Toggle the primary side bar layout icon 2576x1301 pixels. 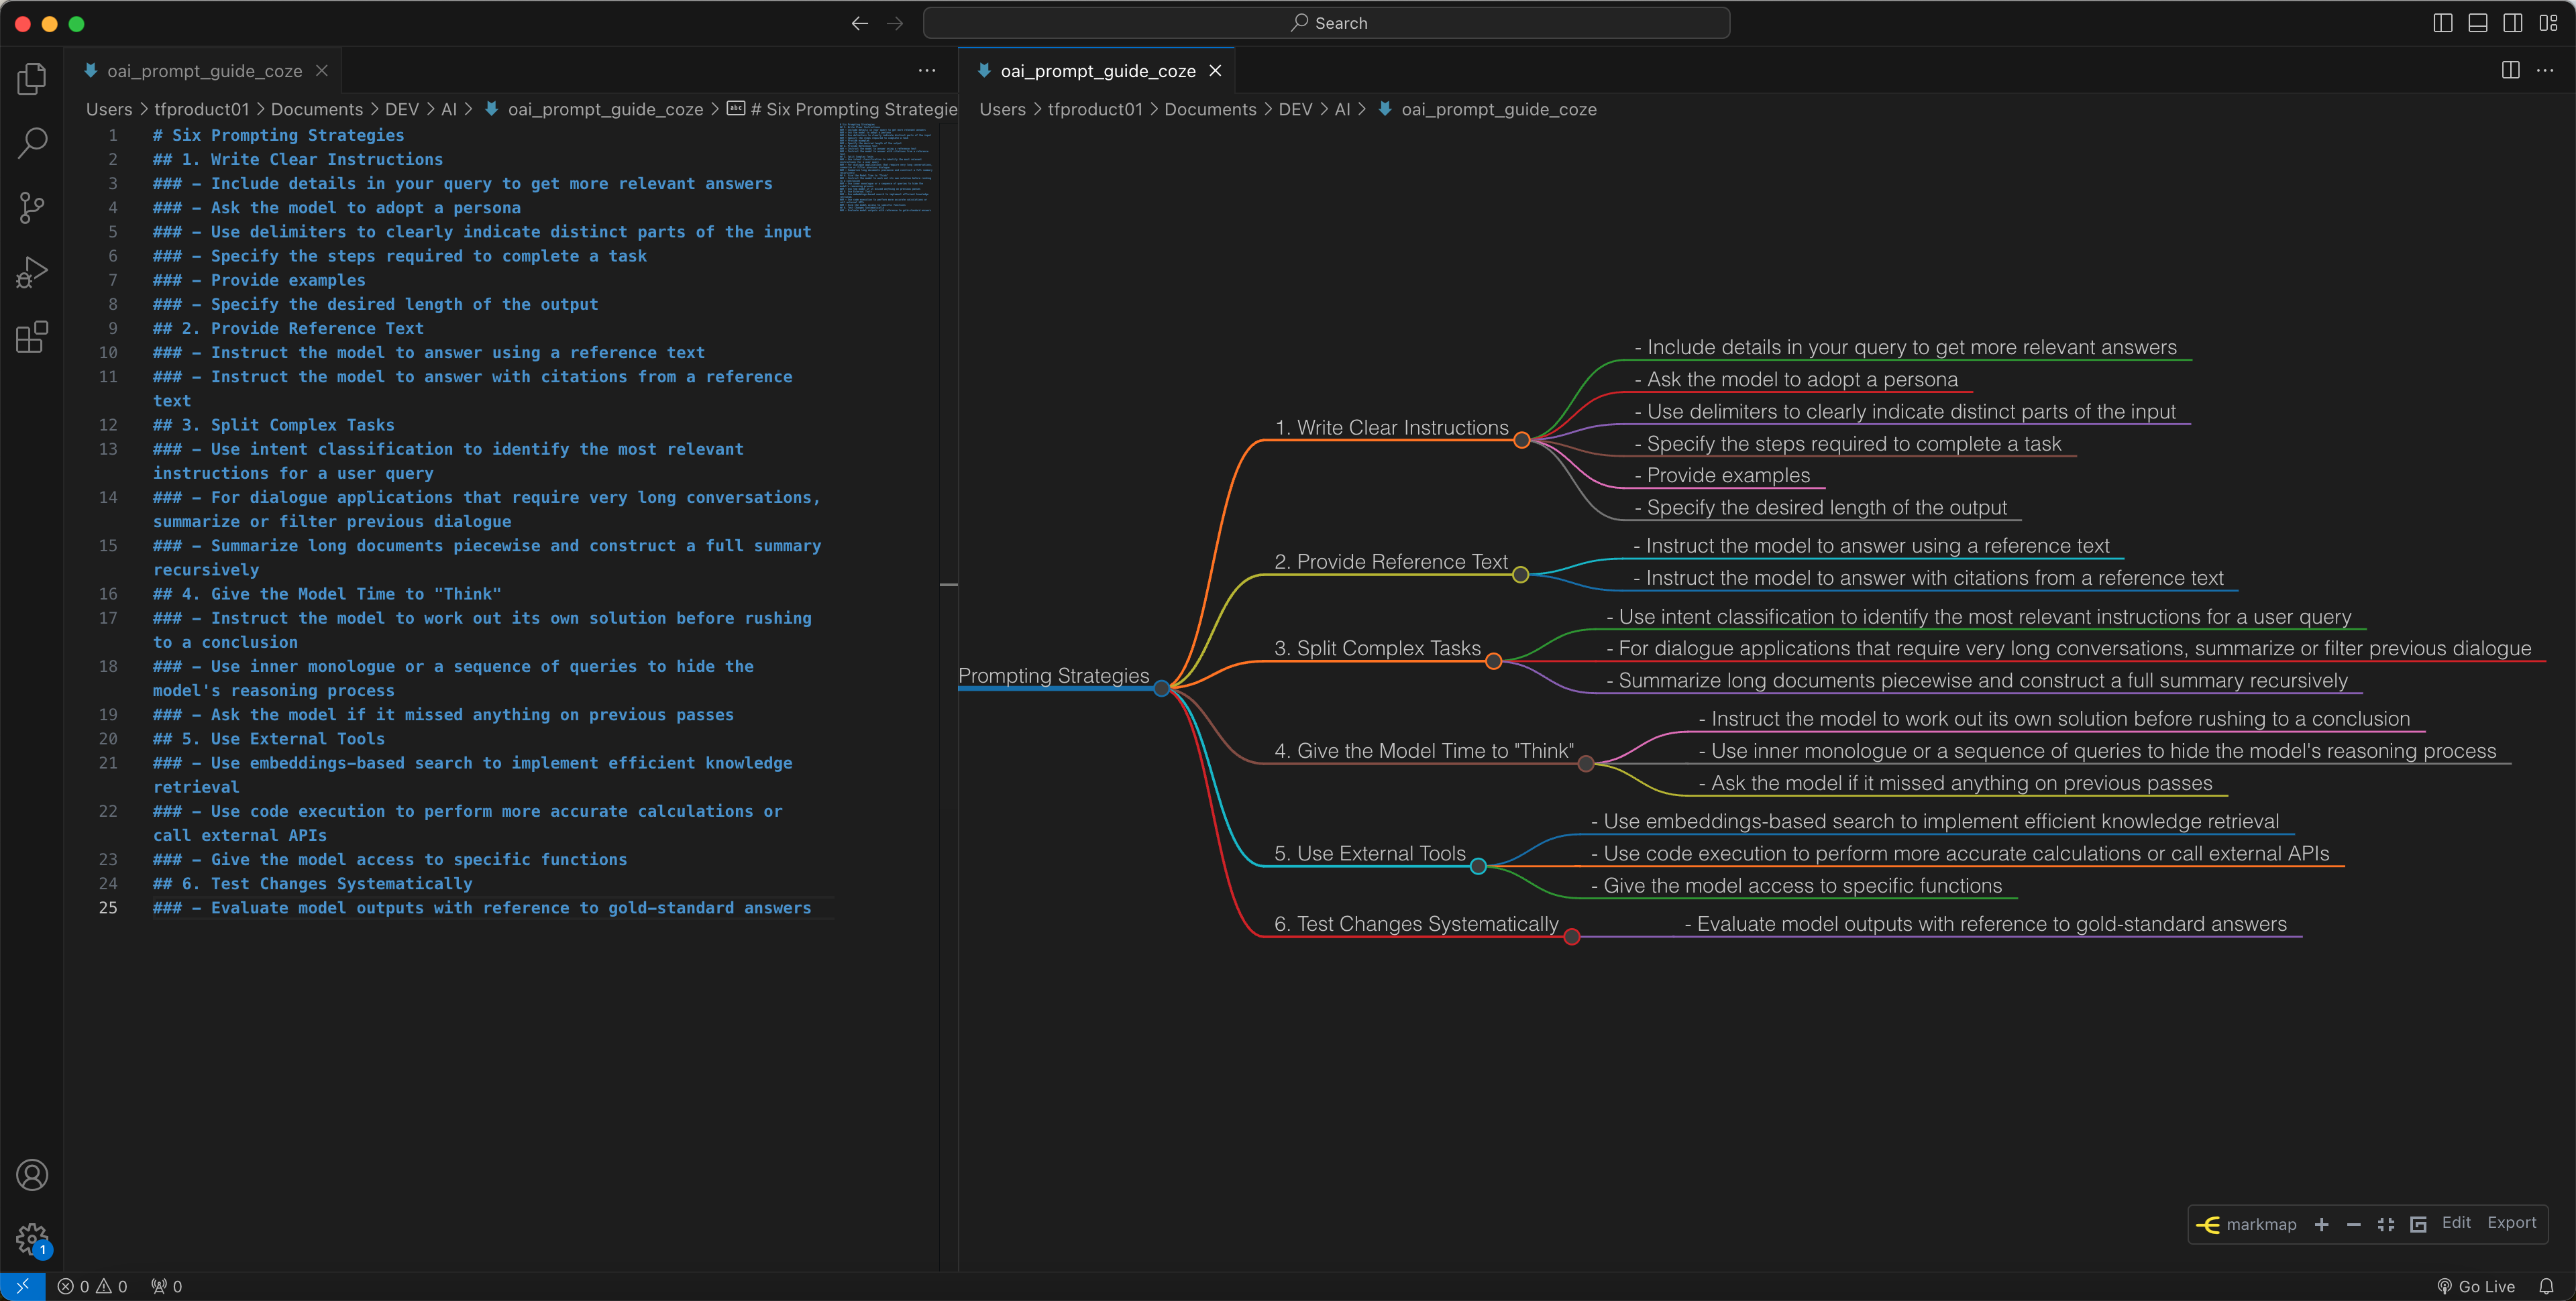(x=2442, y=23)
